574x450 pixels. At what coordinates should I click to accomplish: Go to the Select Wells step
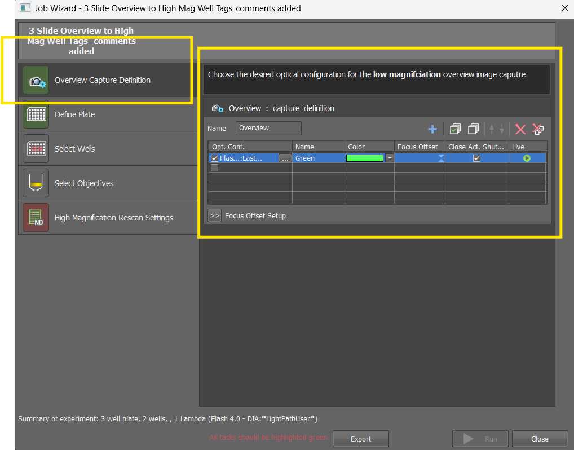click(74, 149)
